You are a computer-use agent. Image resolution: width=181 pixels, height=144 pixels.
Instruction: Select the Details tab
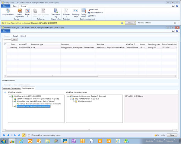tap(14, 40)
